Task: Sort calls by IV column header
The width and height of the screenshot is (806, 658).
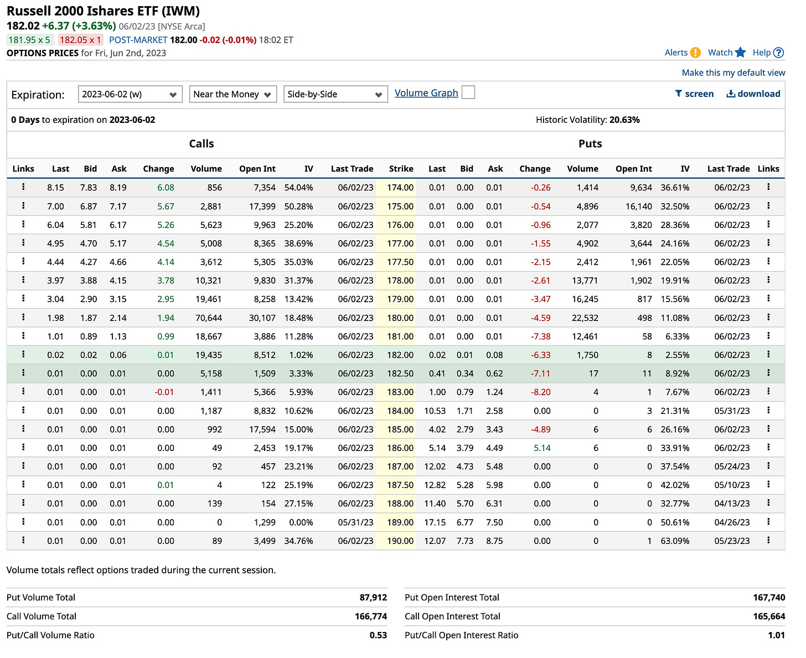Action: [308, 169]
